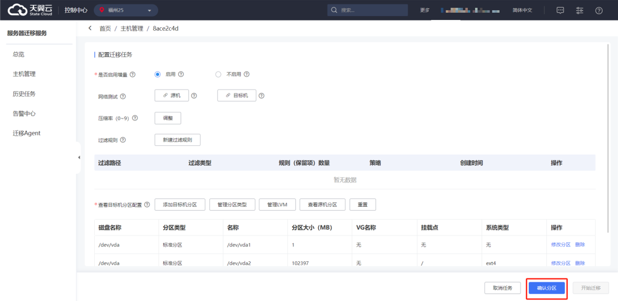Open the 更多 menu
The height and width of the screenshot is (301, 618).
click(x=425, y=10)
